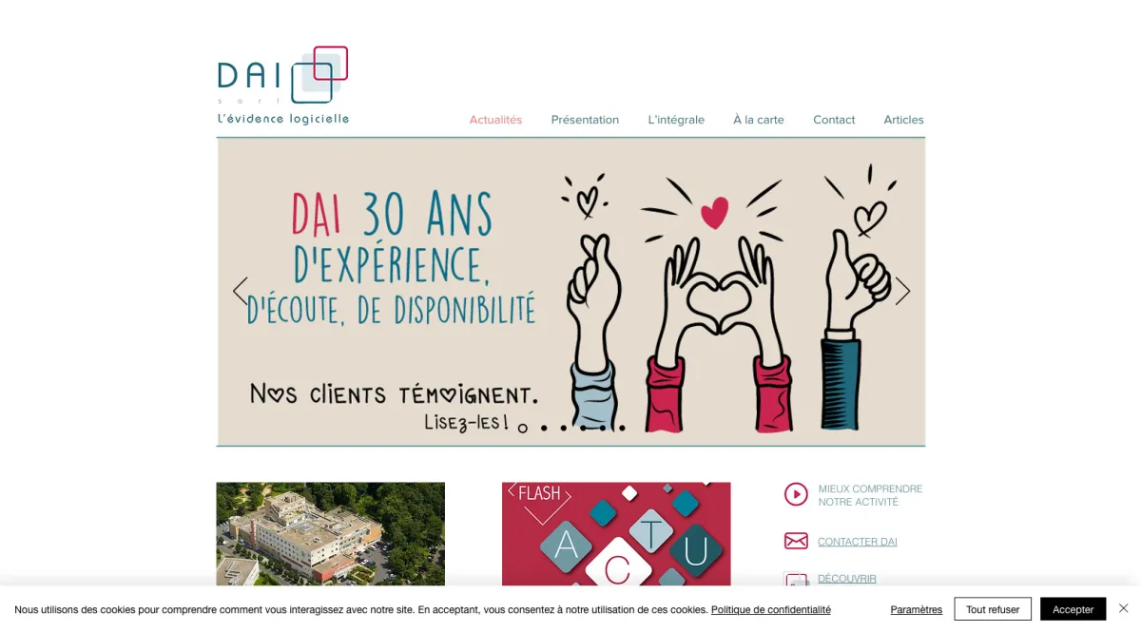Select the second slideshow dot
The height and width of the screenshot is (632, 1141).
pos(544,429)
